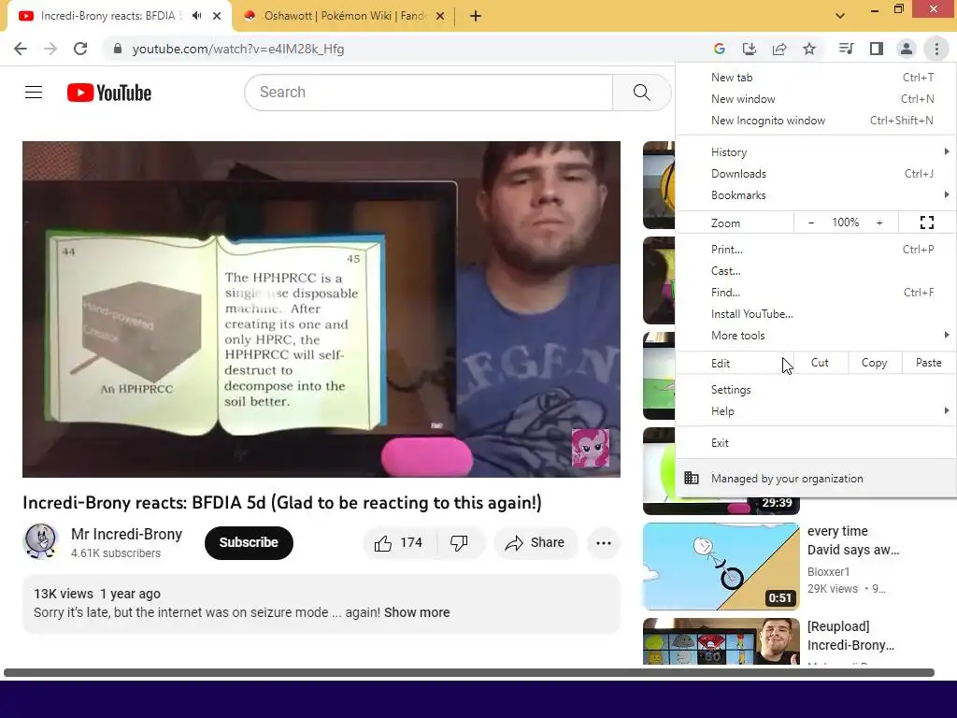Select New Incognito window menu item
957x718 pixels.
click(817, 121)
